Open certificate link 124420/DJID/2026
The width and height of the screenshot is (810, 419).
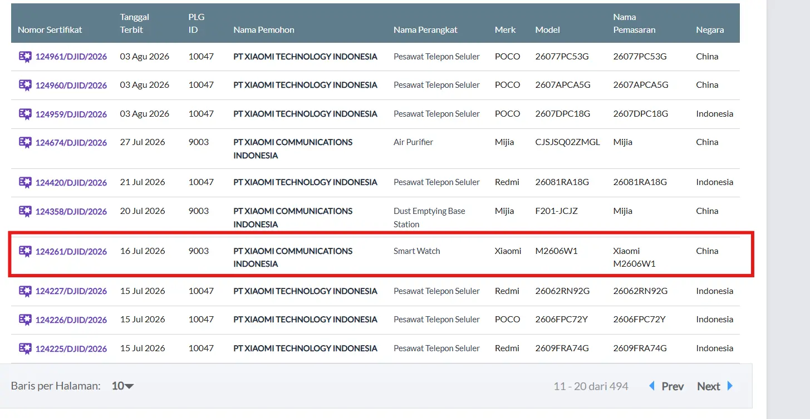[x=71, y=182]
